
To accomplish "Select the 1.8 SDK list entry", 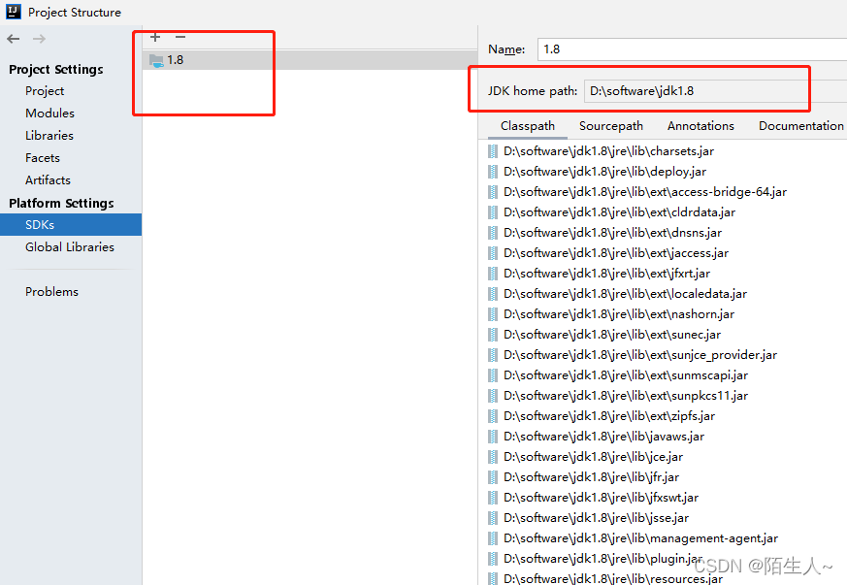I will tap(309, 60).
